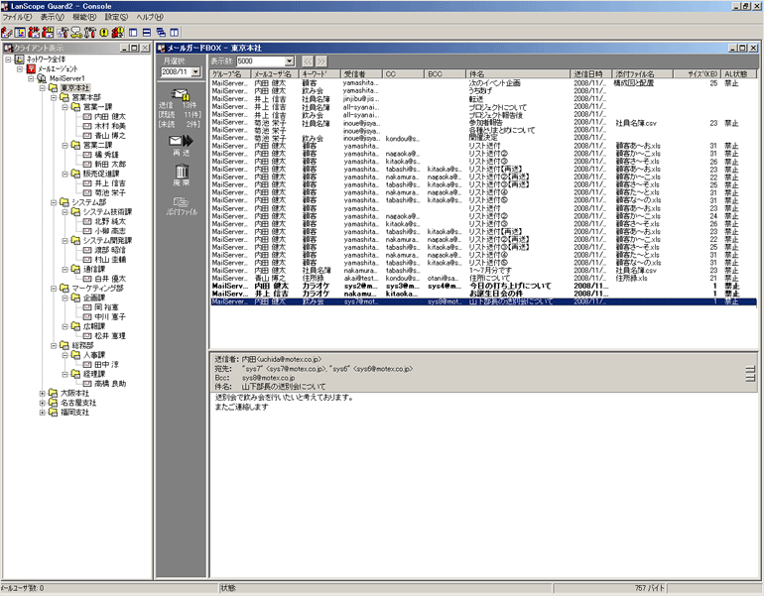Click the yellow circle exclamation alert icon

104,33
